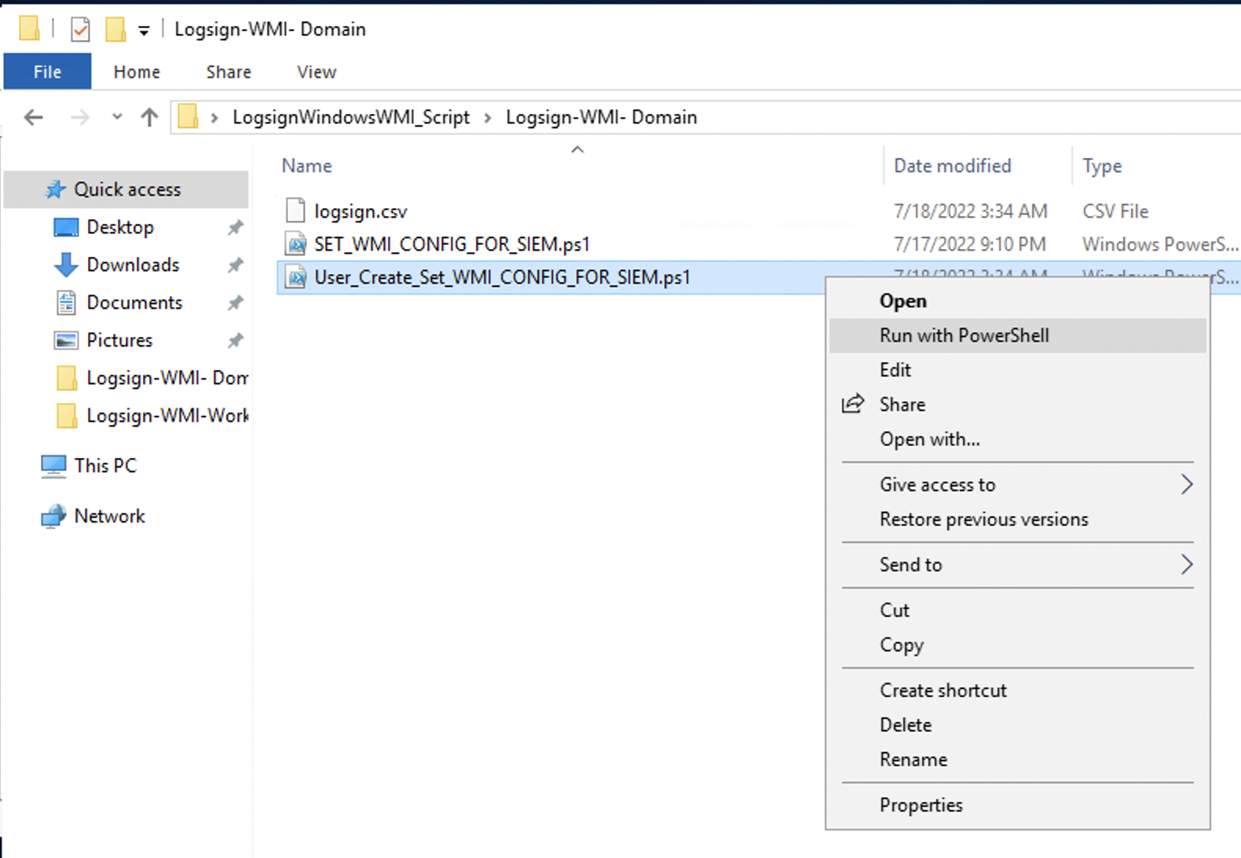Screen dimensions: 1241x858
Task: Open Documents in Quick access
Action: click(134, 302)
